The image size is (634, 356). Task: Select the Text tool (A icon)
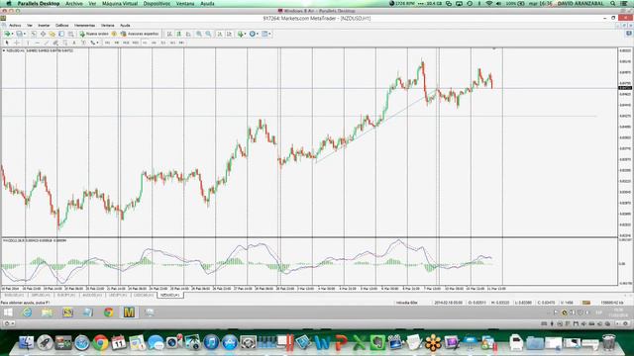pos(74,43)
